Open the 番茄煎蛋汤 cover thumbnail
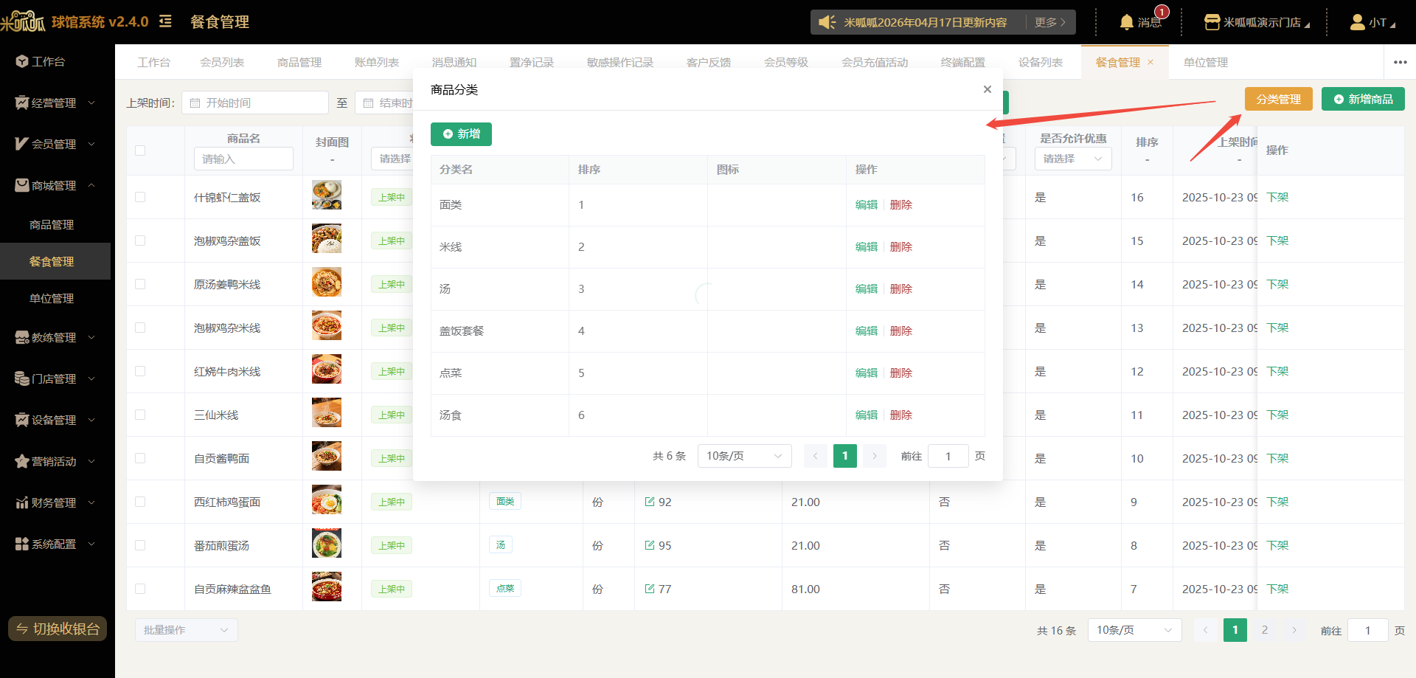The image size is (1416, 678). (327, 543)
